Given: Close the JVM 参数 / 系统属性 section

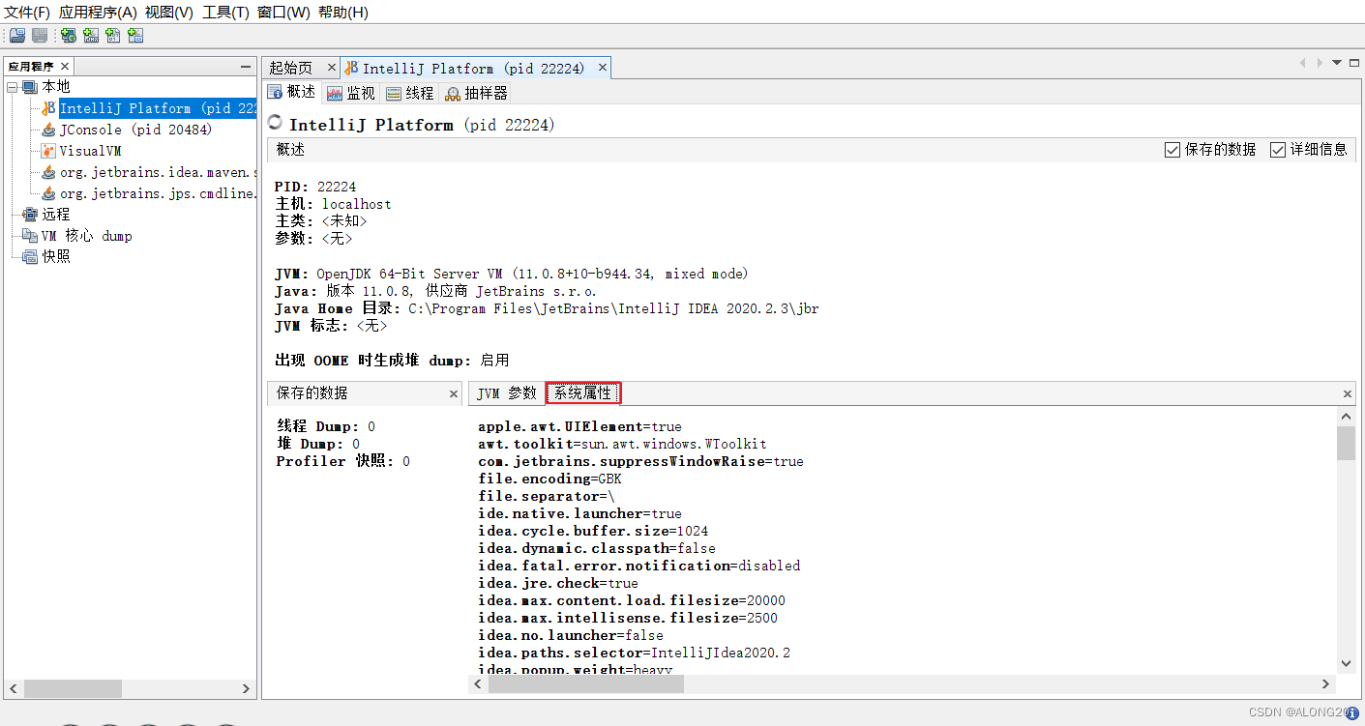Looking at the screenshot, I should tap(1348, 394).
